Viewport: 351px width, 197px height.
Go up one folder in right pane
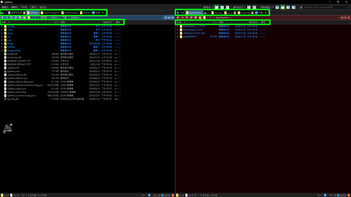[x=187, y=18]
